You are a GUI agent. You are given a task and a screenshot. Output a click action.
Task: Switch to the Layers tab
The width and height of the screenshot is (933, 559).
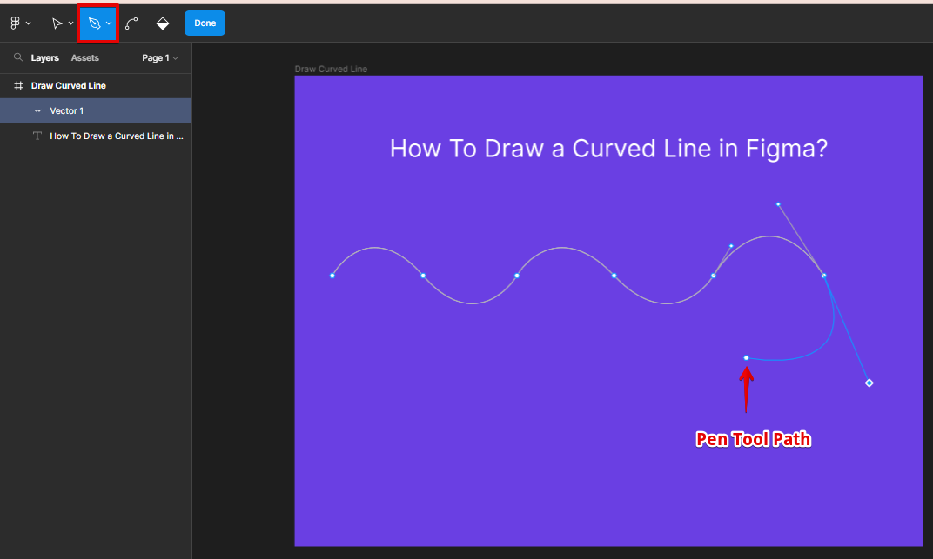pos(45,58)
